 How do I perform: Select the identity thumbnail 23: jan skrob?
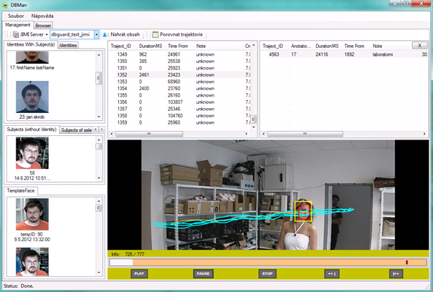coord(31,98)
